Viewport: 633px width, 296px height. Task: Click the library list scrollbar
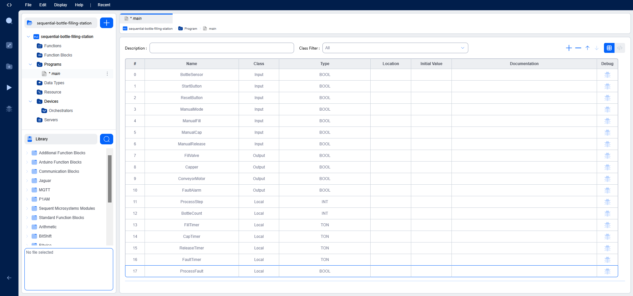[110, 179]
